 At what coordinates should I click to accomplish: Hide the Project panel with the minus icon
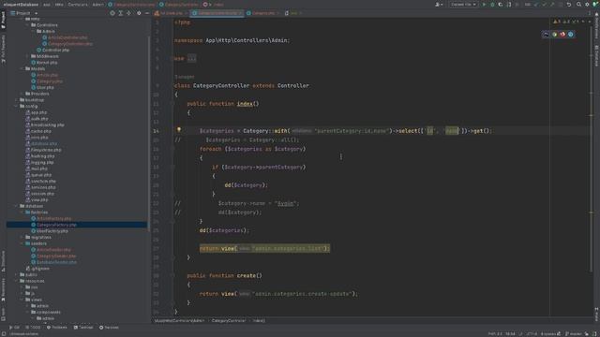tap(147, 13)
